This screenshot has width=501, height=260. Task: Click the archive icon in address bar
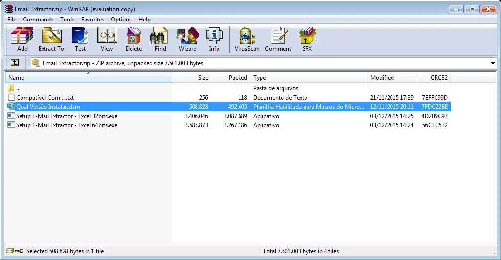(36, 63)
